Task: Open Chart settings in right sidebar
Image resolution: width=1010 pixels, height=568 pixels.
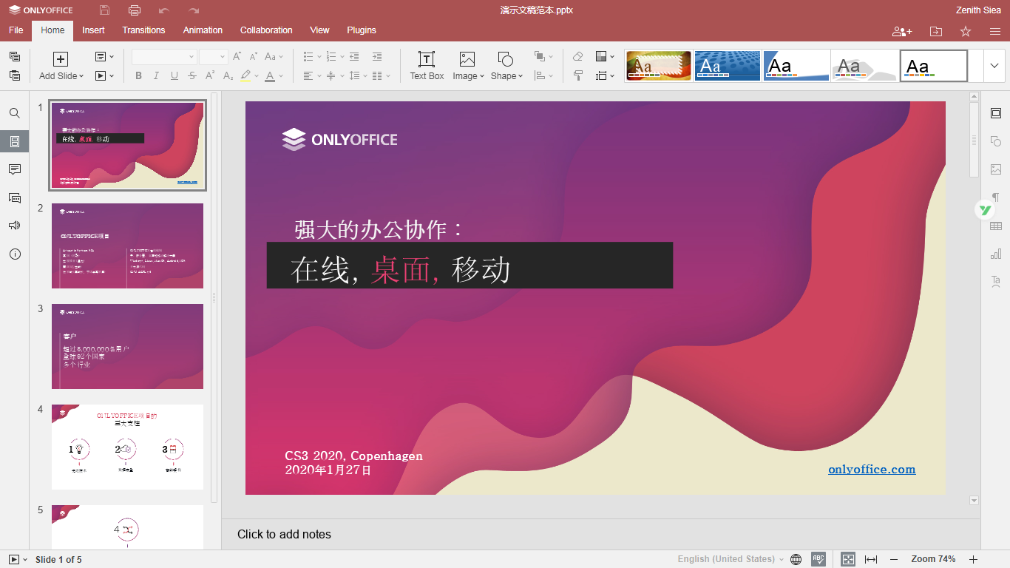Action: coord(996,254)
